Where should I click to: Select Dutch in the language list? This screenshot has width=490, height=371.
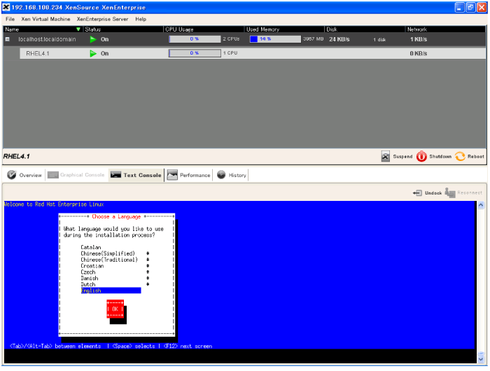(88, 284)
